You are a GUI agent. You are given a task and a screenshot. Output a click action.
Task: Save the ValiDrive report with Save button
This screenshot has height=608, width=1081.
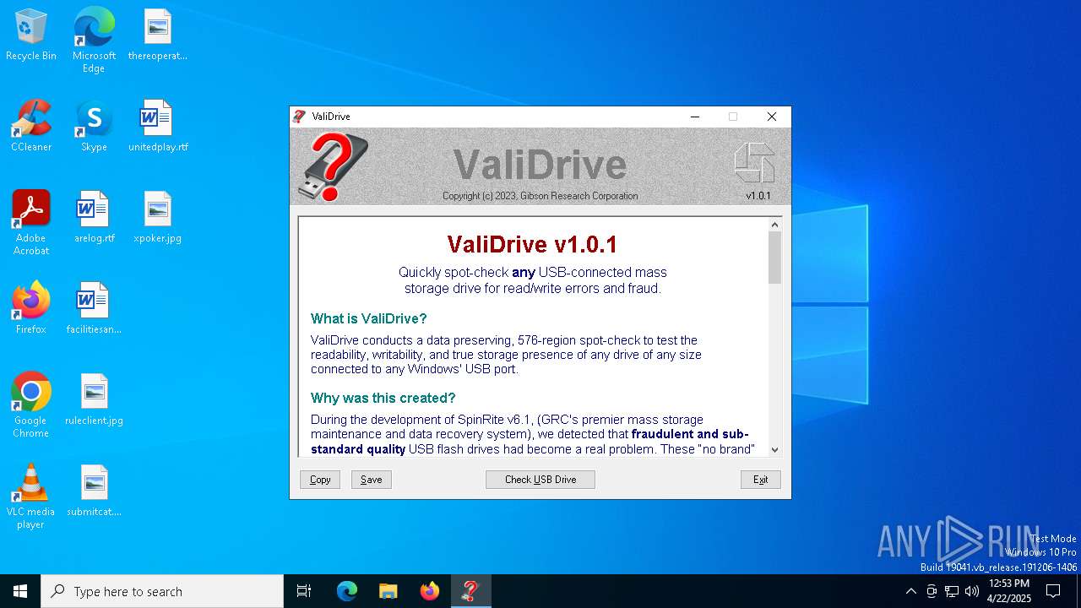[372, 480]
